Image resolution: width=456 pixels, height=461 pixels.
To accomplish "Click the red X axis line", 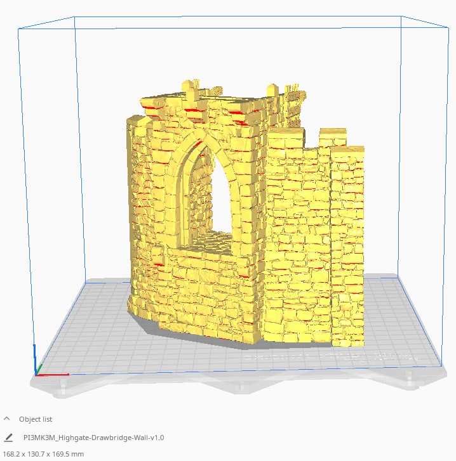I will 54,374.
